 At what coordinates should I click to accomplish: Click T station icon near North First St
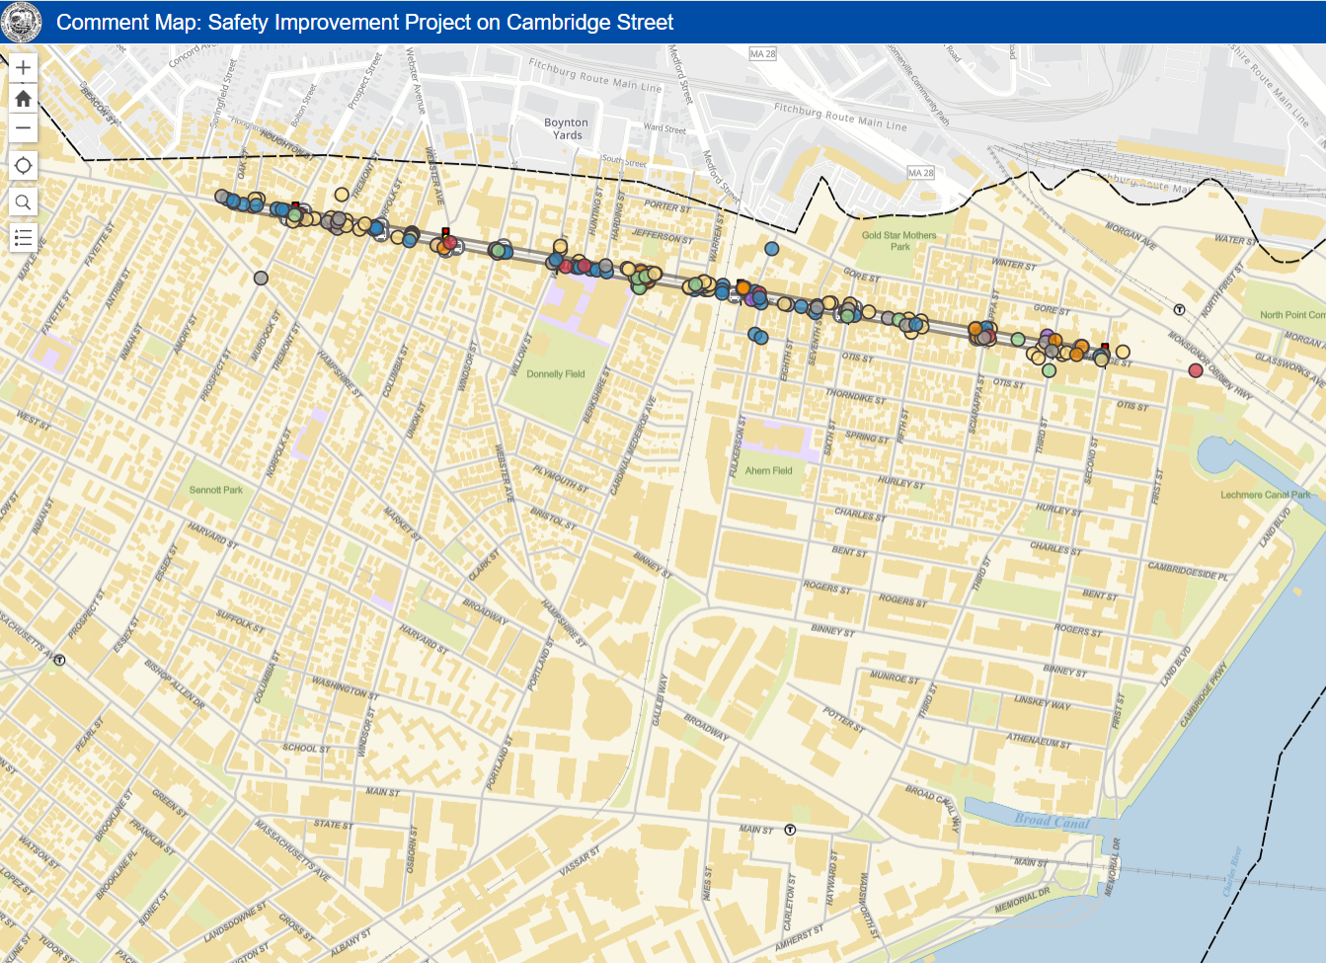[1179, 309]
